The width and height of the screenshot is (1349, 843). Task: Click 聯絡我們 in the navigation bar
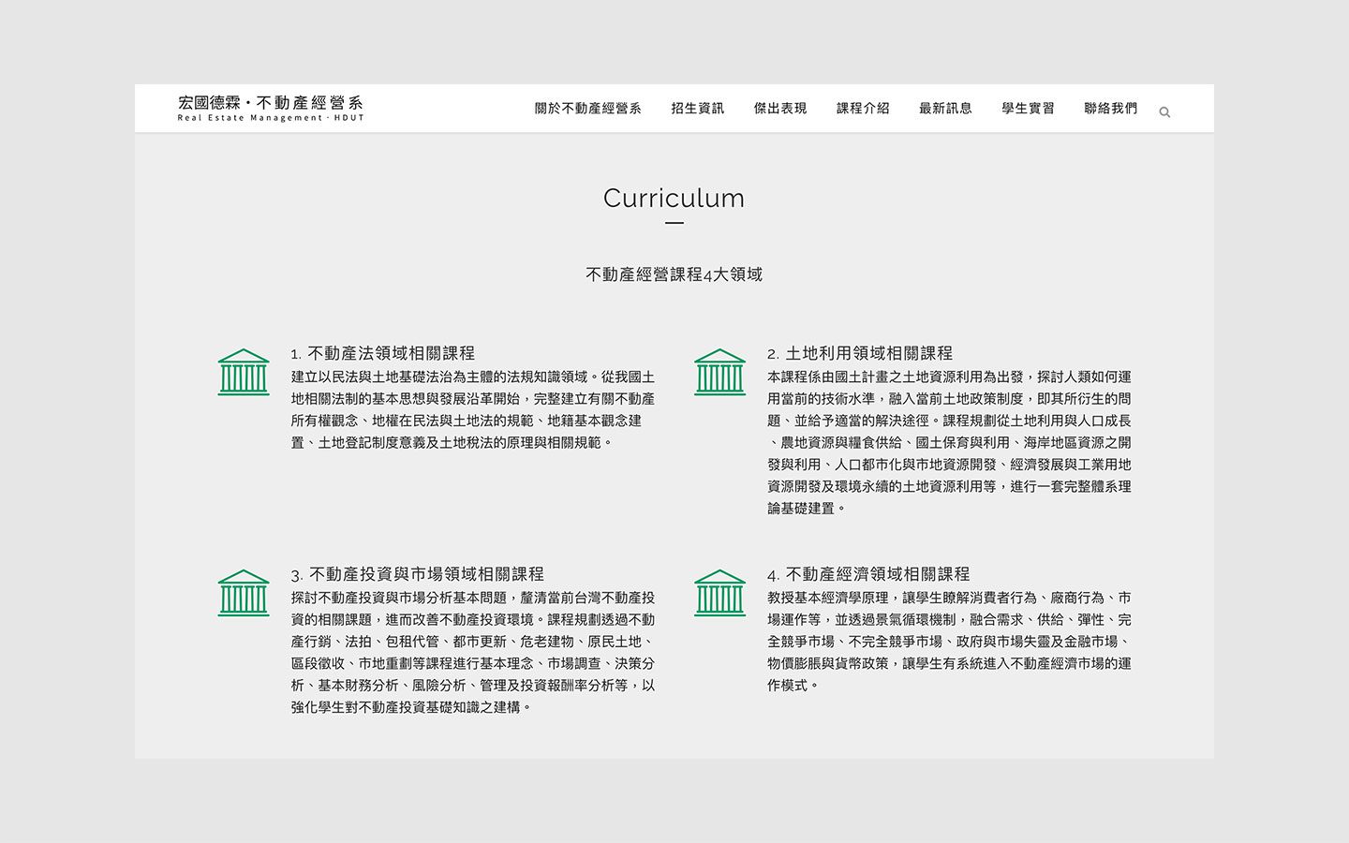coord(1110,109)
